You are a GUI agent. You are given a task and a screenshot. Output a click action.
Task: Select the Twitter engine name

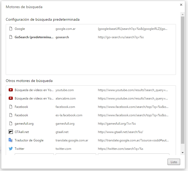click(19, 149)
